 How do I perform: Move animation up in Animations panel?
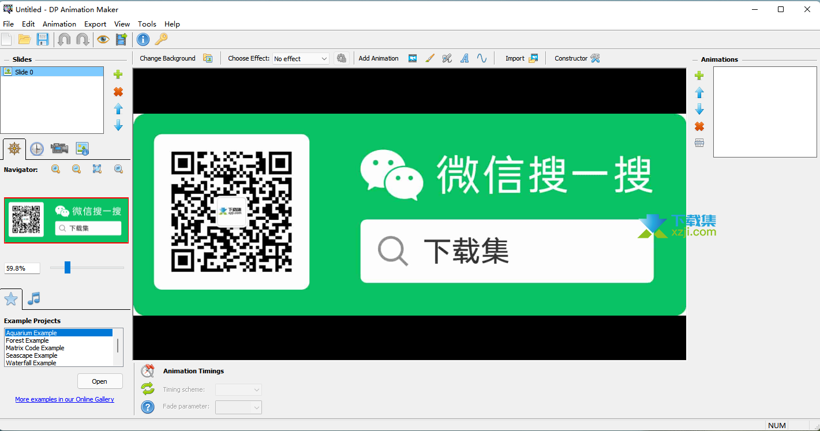click(x=699, y=92)
